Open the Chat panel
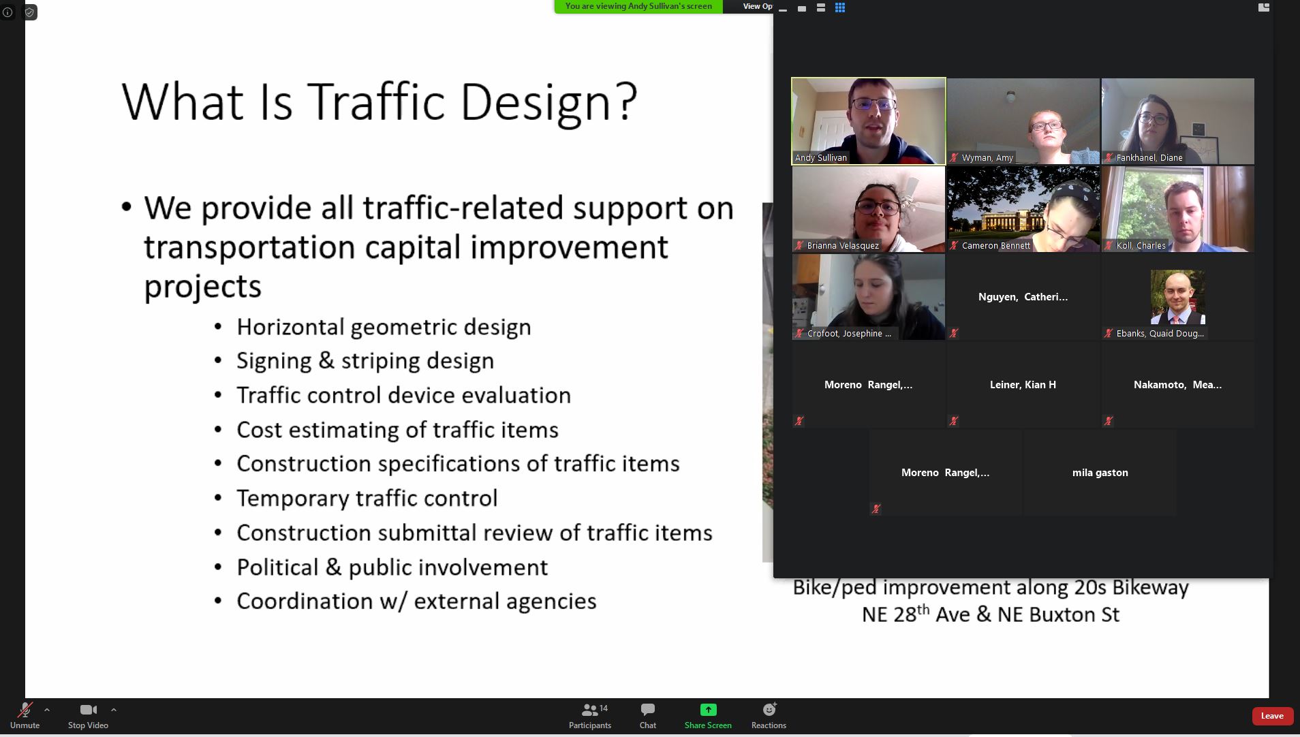This screenshot has width=1300, height=737. tap(647, 716)
